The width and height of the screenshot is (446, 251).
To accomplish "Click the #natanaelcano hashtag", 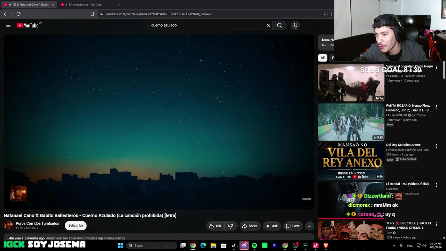I will click(57, 238).
